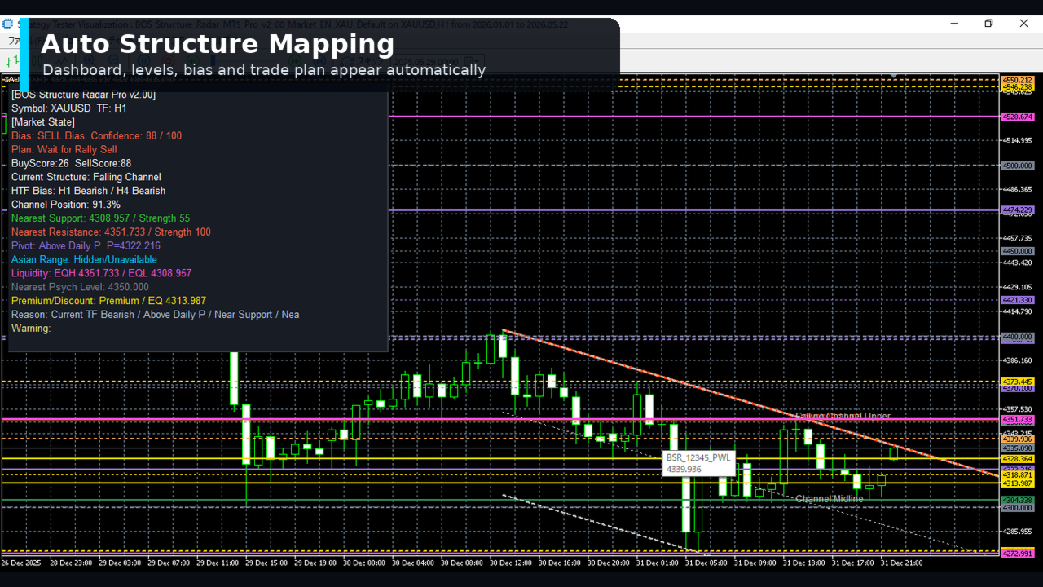Click the 30 Dec 12:00 time label
The height and width of the screenshot is (587, 1043).
click(511, 563)
